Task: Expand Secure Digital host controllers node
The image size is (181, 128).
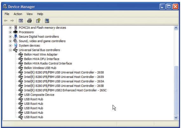Action: click(10, 36)
